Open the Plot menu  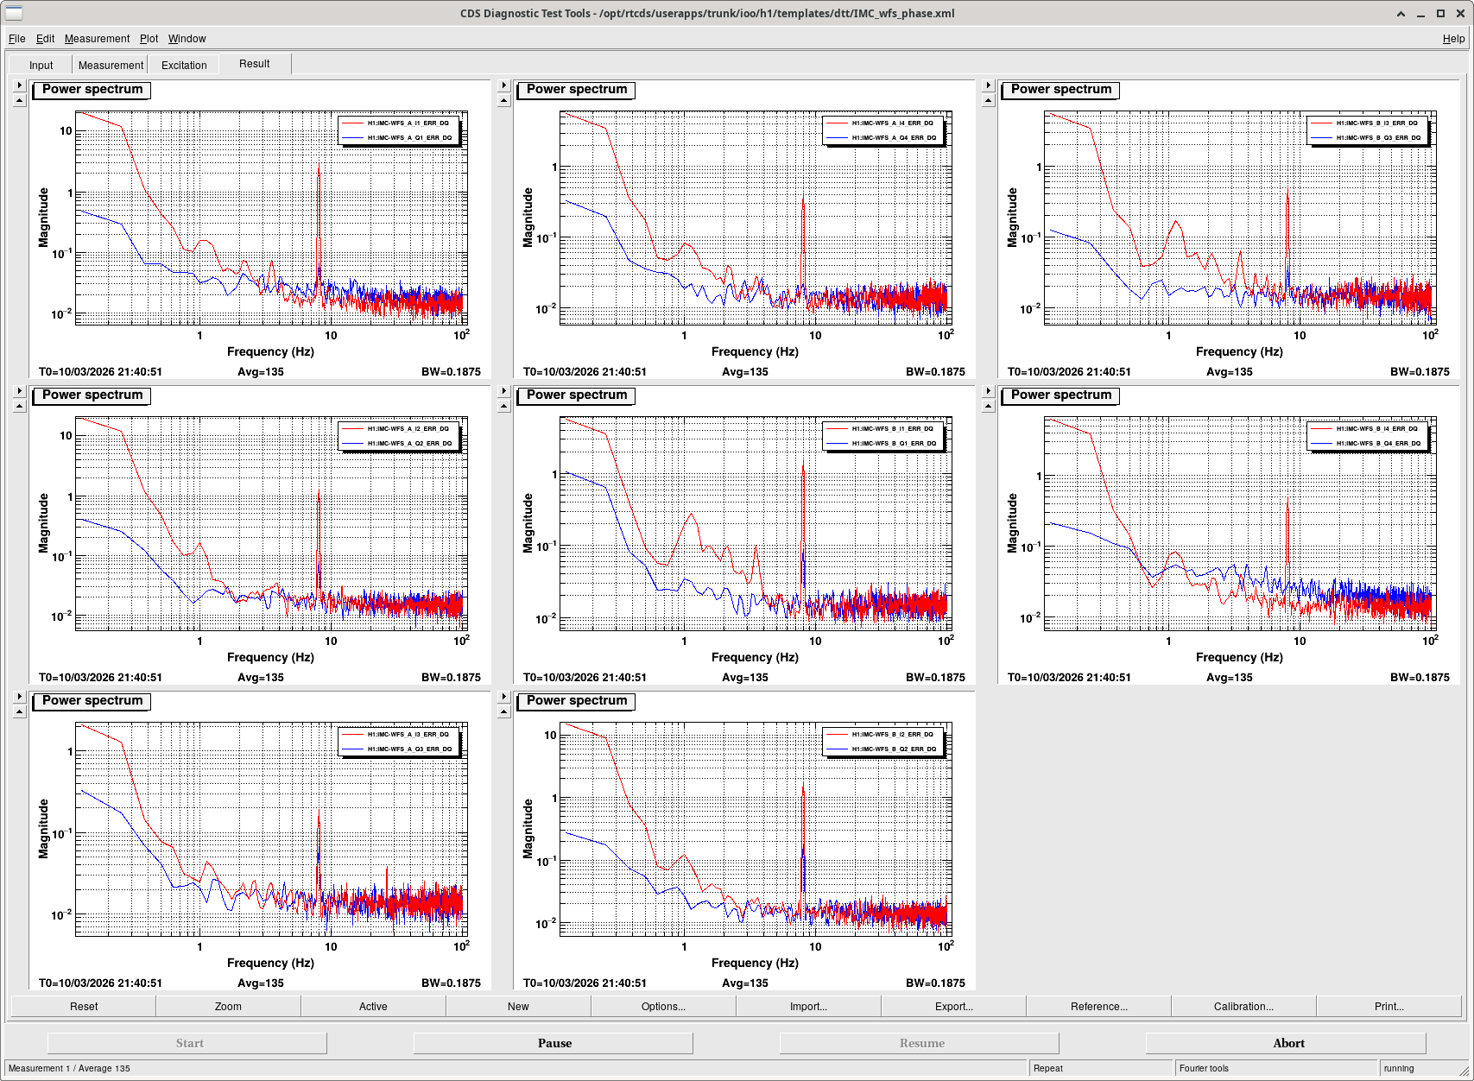149,39
